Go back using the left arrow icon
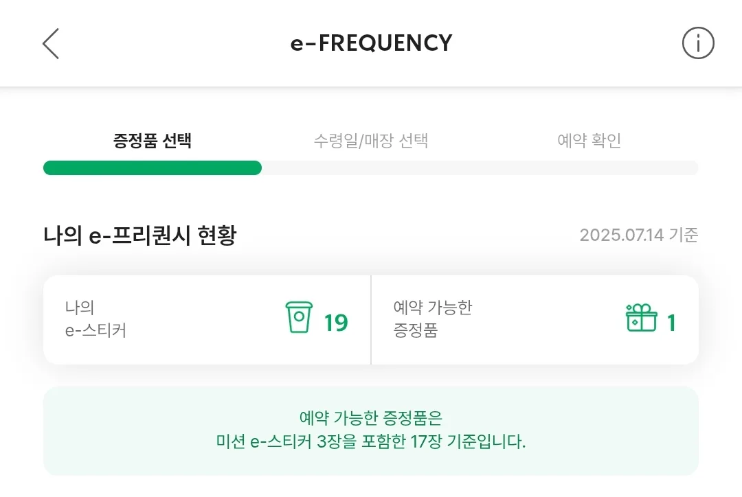 click(51, 43)
